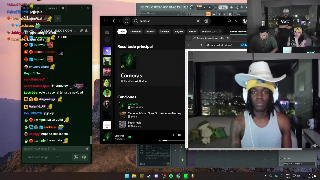Viewport: 320px width, 180px height.
Task: Open new browser tab plus button
Action: pos(234,38)
